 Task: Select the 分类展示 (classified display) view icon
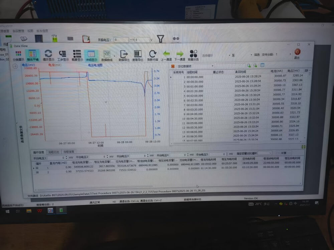(18, 55)
